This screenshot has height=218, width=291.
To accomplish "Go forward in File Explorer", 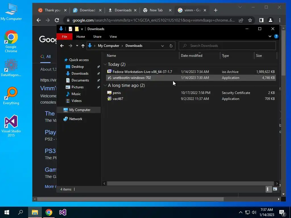I will (70, 46).
